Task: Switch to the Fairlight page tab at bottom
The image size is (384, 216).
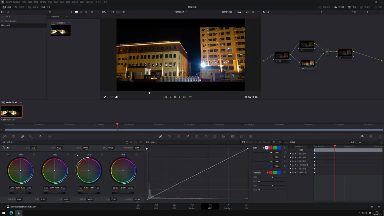Action: click(x=228, y=206)
